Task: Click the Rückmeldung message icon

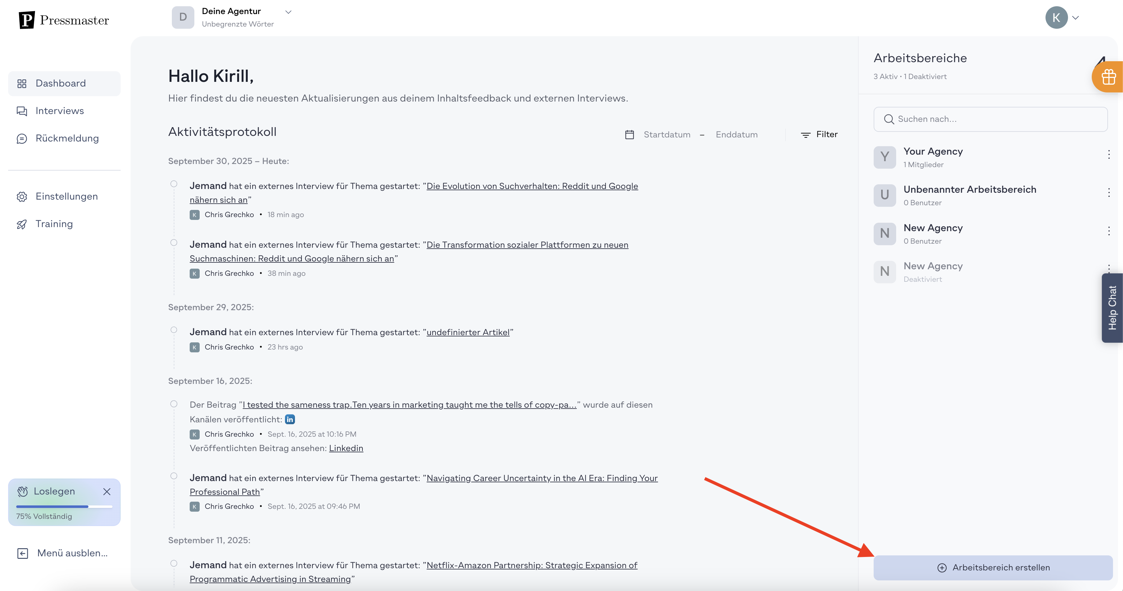Action: click(x=22, y=139)
